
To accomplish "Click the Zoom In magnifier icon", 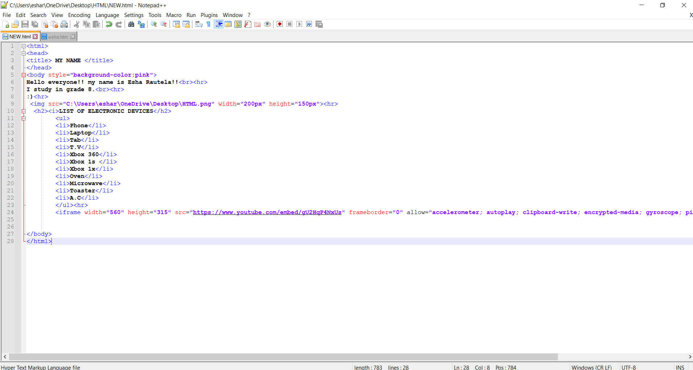I will coord(154,24).
